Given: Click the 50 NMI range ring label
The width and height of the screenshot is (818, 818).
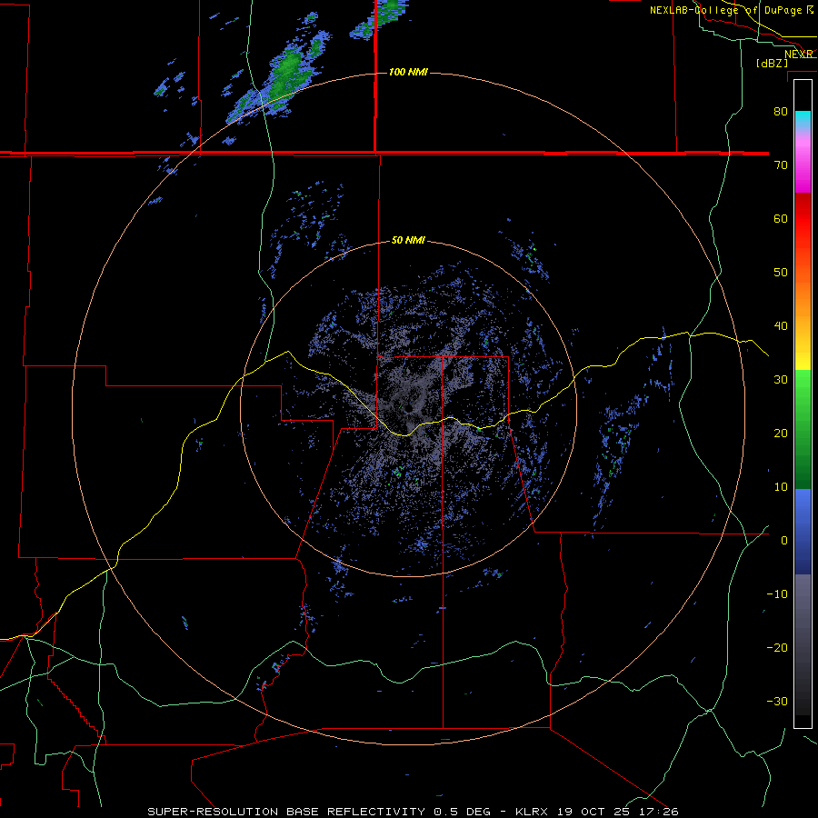Looking at the screenshot, I should [x=408, y=241].
